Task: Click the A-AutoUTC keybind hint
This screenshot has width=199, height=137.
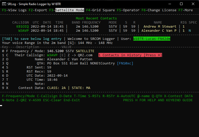Action: point(126,96)
